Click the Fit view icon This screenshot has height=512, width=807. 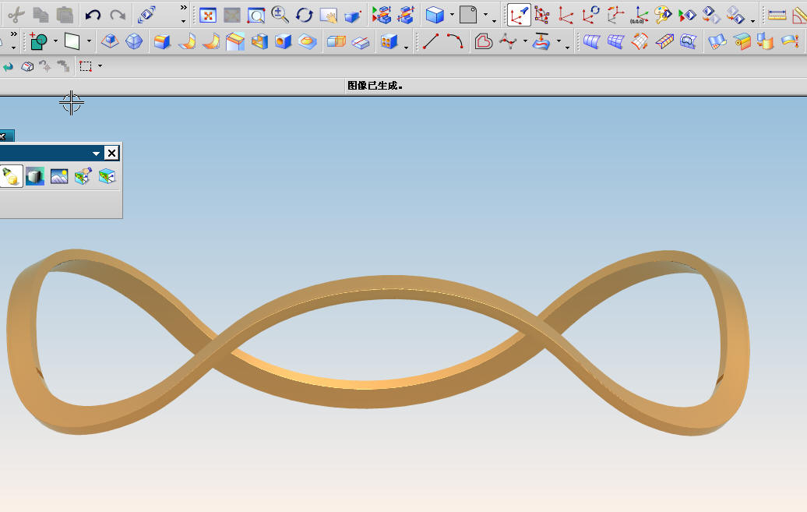[x=207, y=16]
